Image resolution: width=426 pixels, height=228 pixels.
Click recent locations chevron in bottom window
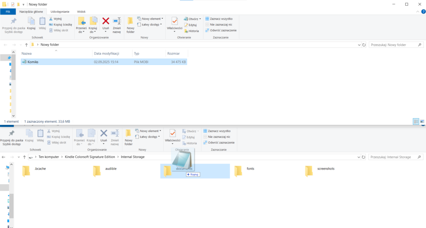pyautogui.click(x=18, y=157)
